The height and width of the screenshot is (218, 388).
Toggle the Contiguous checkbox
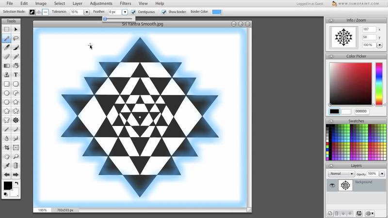click(x=133, y=12)
